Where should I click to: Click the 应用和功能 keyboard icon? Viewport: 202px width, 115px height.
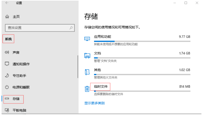87,39
